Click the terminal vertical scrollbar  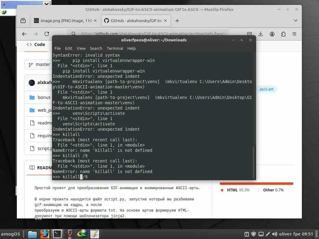pos(254,162)
